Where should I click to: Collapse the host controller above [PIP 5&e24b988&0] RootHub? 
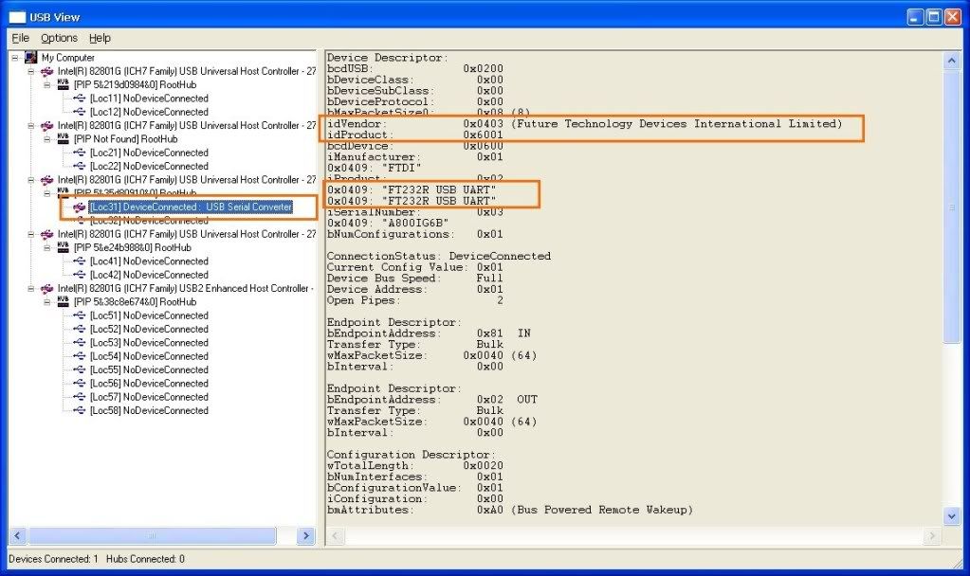(x=31, y=234)
